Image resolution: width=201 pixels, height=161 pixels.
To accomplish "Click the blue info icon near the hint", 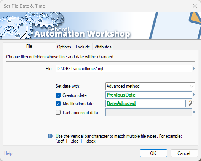I will (x=50, y=136).
